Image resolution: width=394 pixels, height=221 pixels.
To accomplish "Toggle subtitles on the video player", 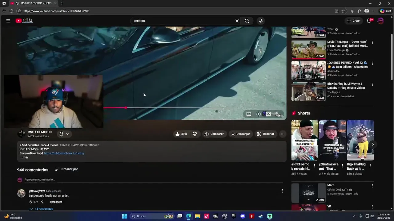I will tap(249, 114).
